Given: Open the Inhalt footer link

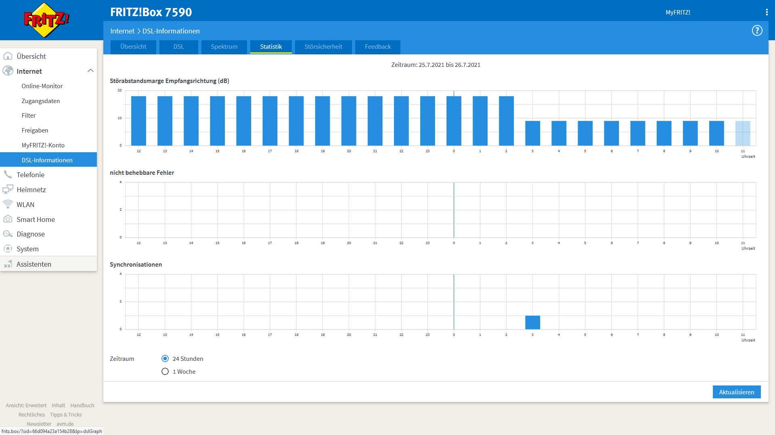Looking at the screenshot, I should tap(58, 405).
